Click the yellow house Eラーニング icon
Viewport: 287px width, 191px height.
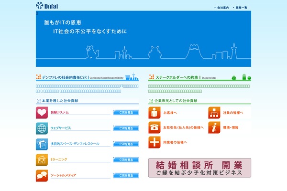42,160
